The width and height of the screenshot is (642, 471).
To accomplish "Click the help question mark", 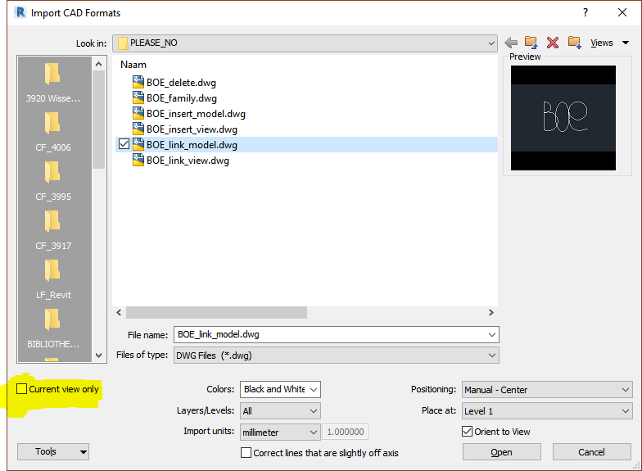I will click(x=585, y=13).
